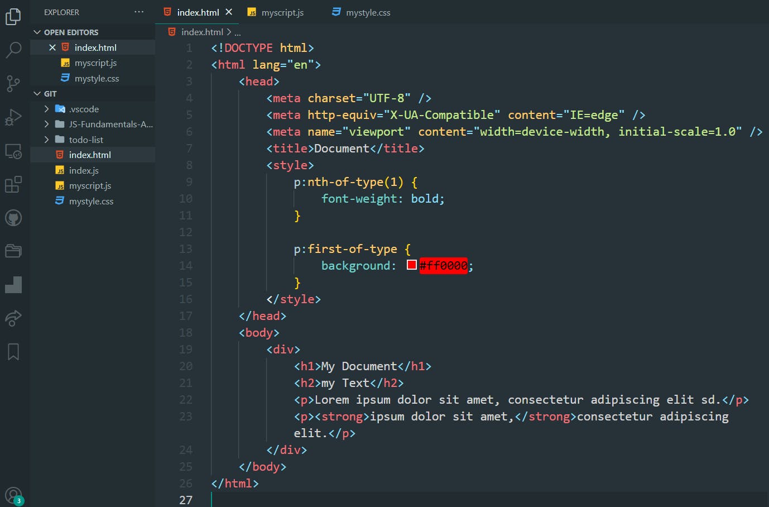Close index.html in Open Editors list
The width and height of the screenshot is (769, 507).
pyautogui.click(x=52, y=47)
